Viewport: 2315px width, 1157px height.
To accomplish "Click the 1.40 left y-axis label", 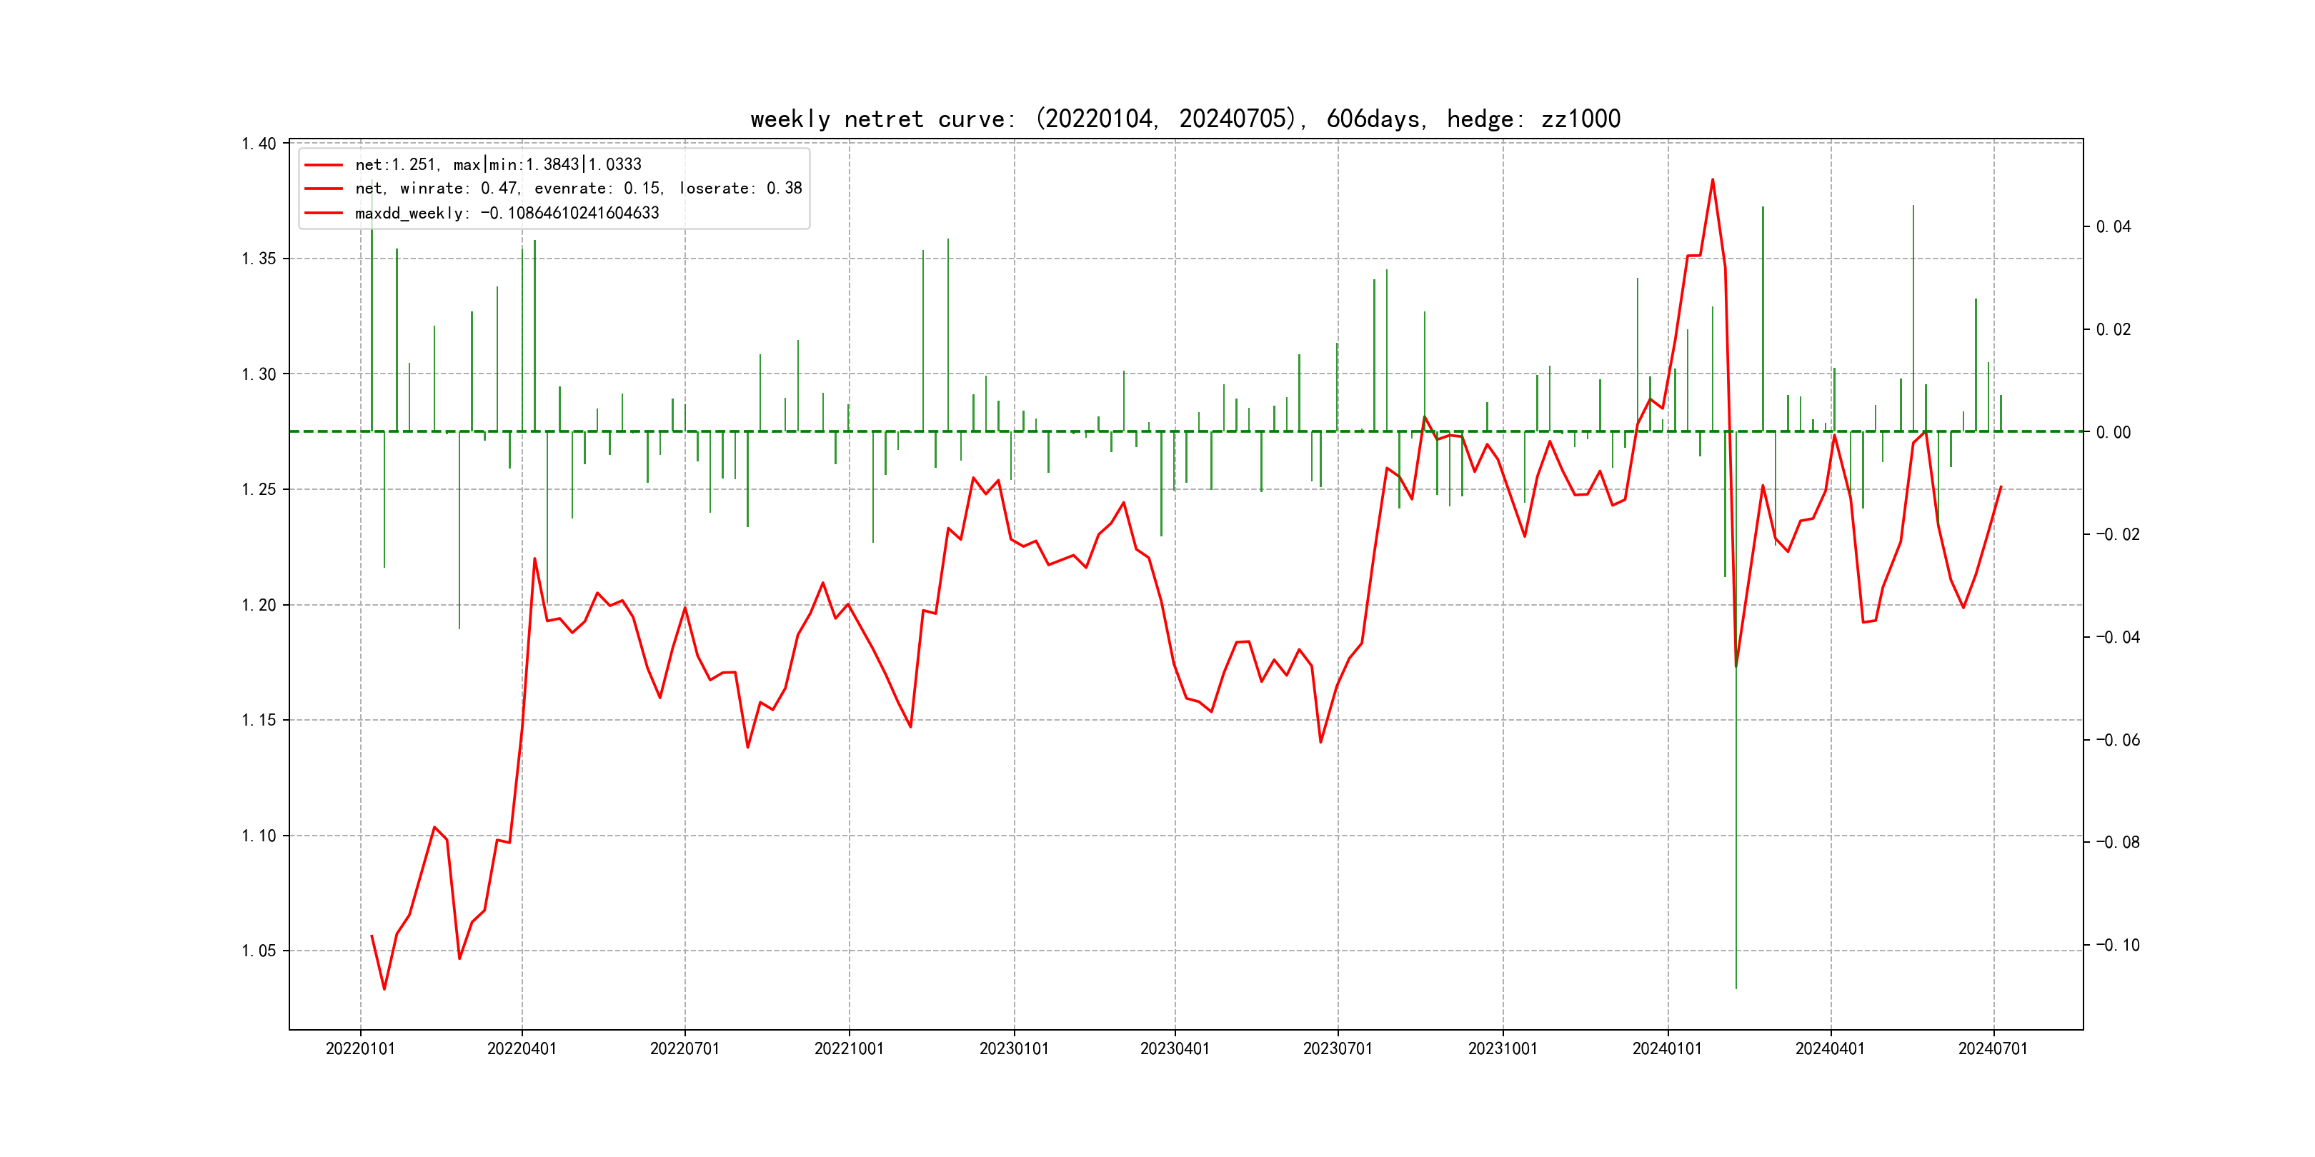I will (x=259, y=144).
